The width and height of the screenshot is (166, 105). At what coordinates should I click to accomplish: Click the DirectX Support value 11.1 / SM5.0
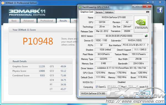[x=140, y=50]
